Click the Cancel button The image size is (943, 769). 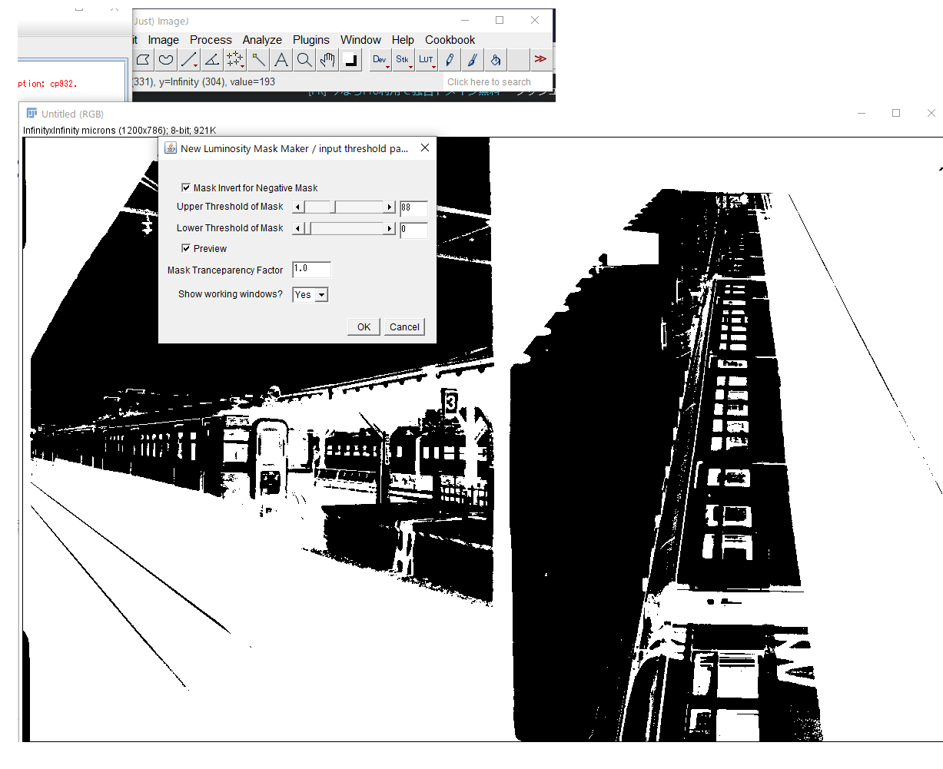point(404,326)
